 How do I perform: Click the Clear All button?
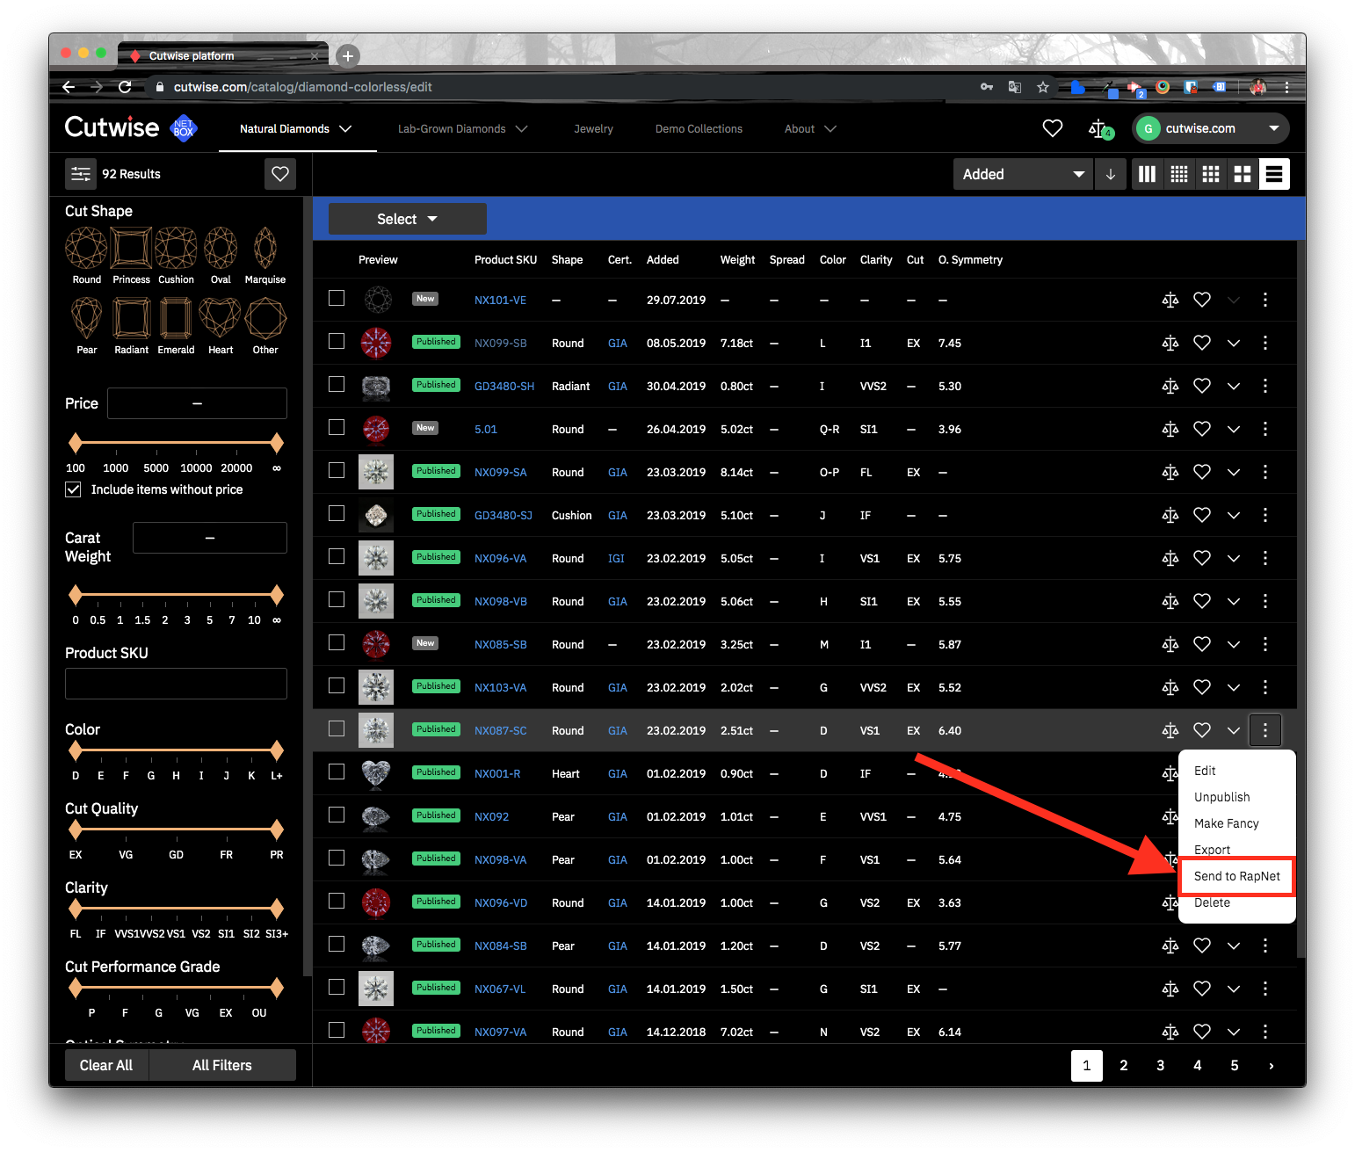point(106,1065)
